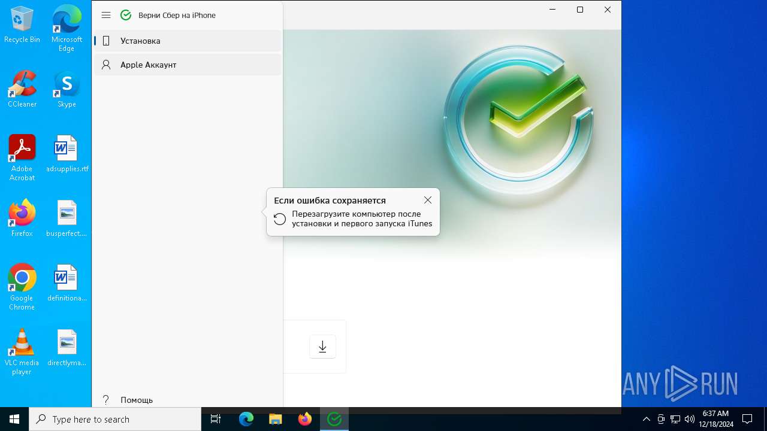Open the clock showing 6:37 AM
The width and height of the screenshot is (767, 431).
point(715,419)
